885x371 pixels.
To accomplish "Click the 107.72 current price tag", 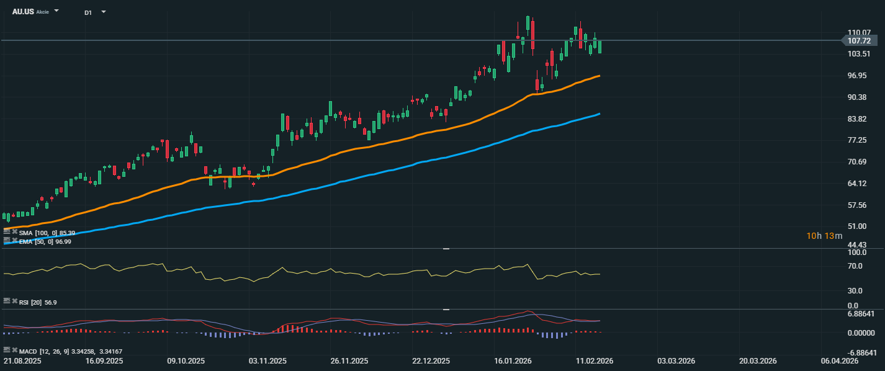I will pos(858,40).
